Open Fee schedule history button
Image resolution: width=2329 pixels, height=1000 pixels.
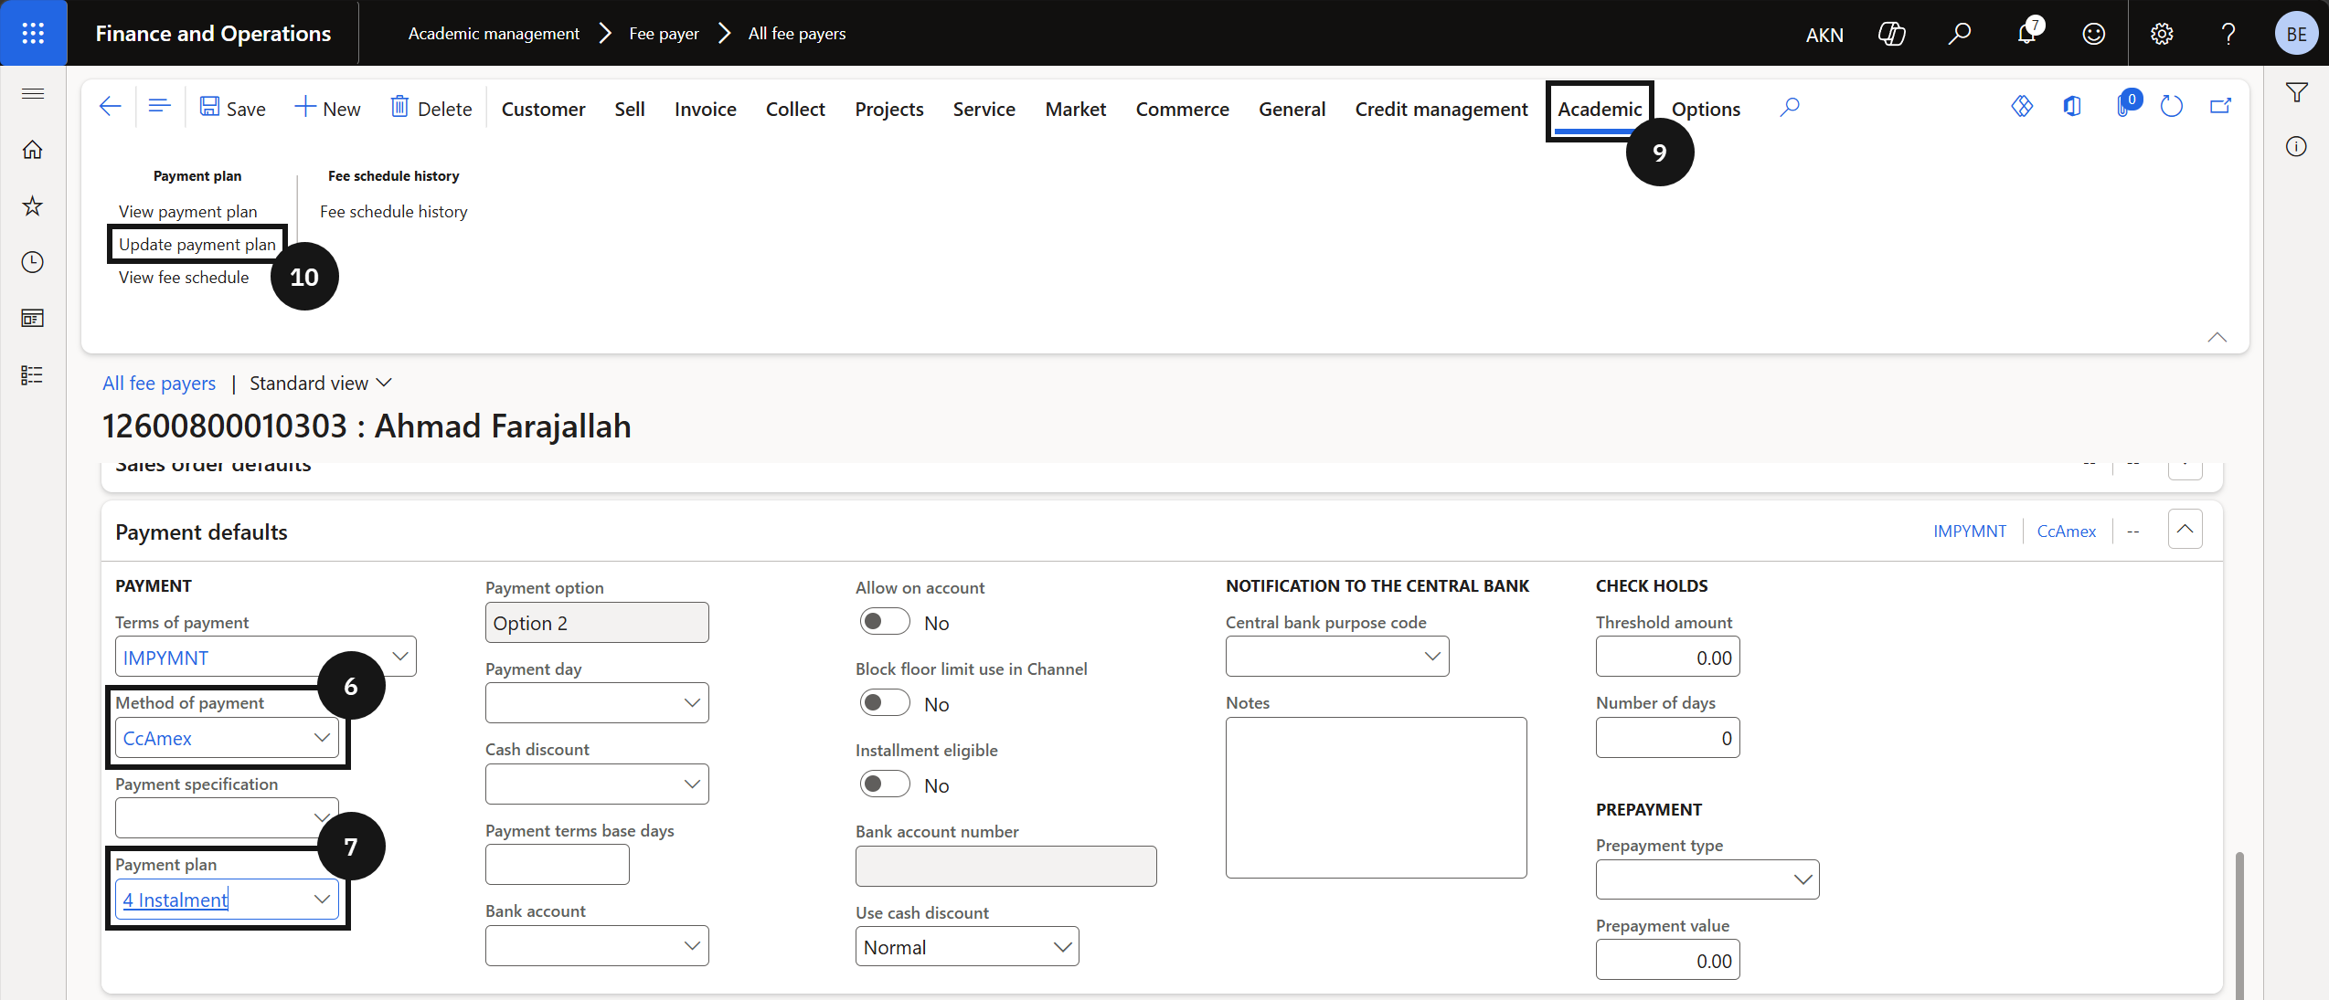tap(394, 211)
